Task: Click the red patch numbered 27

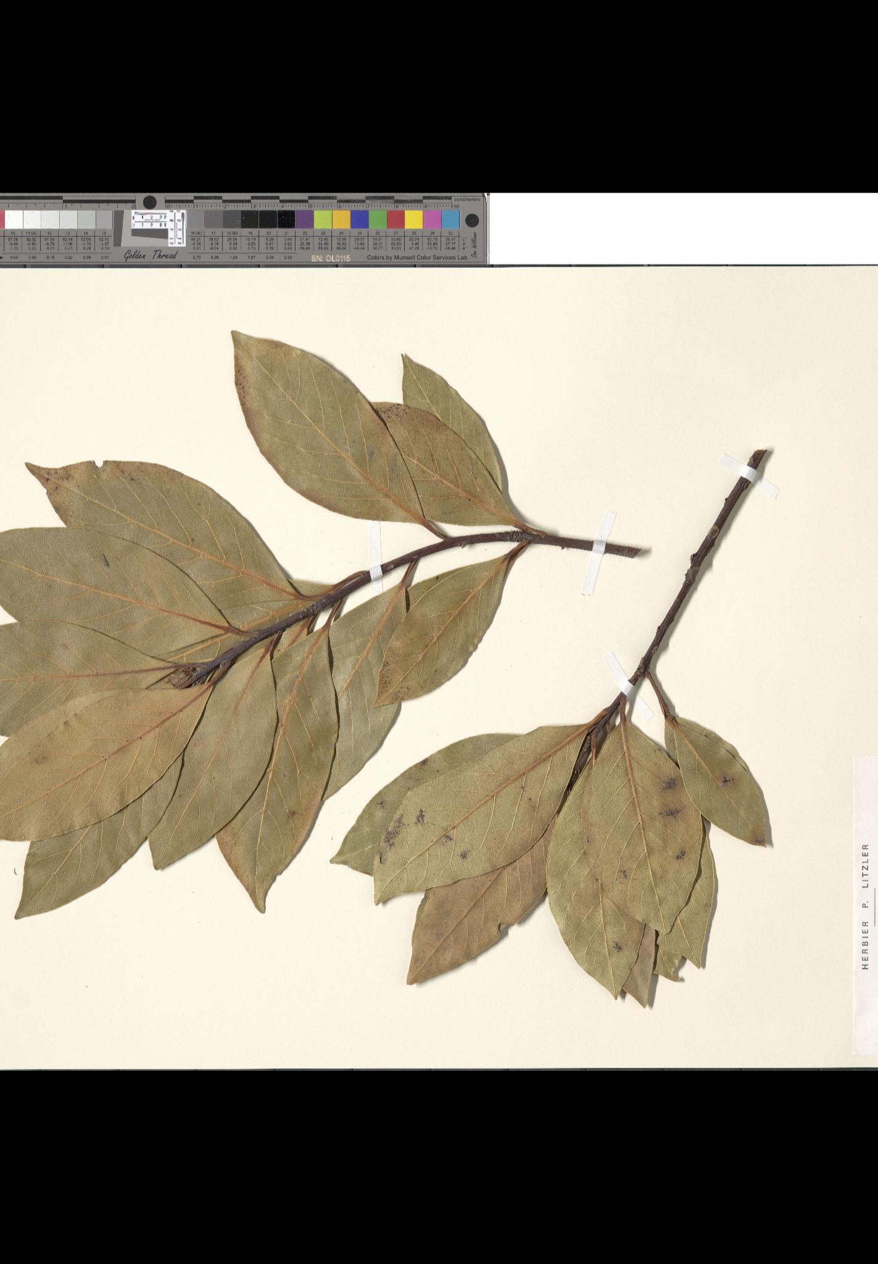Action: pos(396,219)
